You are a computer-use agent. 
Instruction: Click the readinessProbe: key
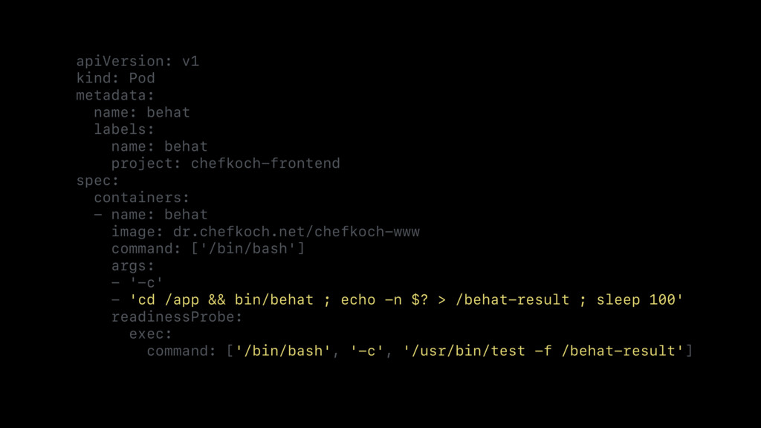click(x=177, y=317)
